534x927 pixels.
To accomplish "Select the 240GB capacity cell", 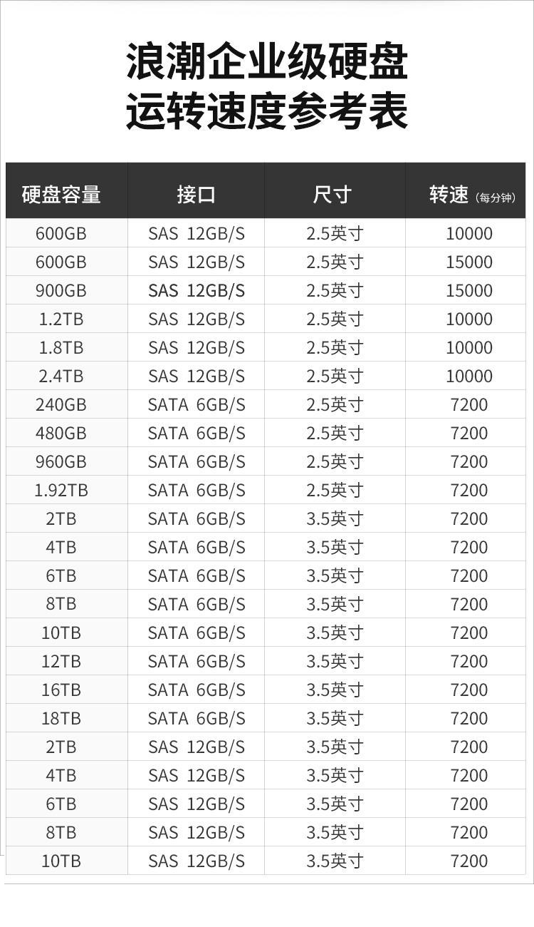I will pyautogui.click(x=61, y=404).
